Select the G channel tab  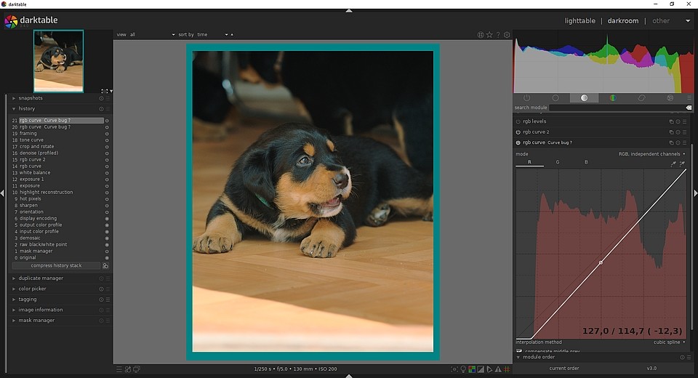(x=558, y=162)
